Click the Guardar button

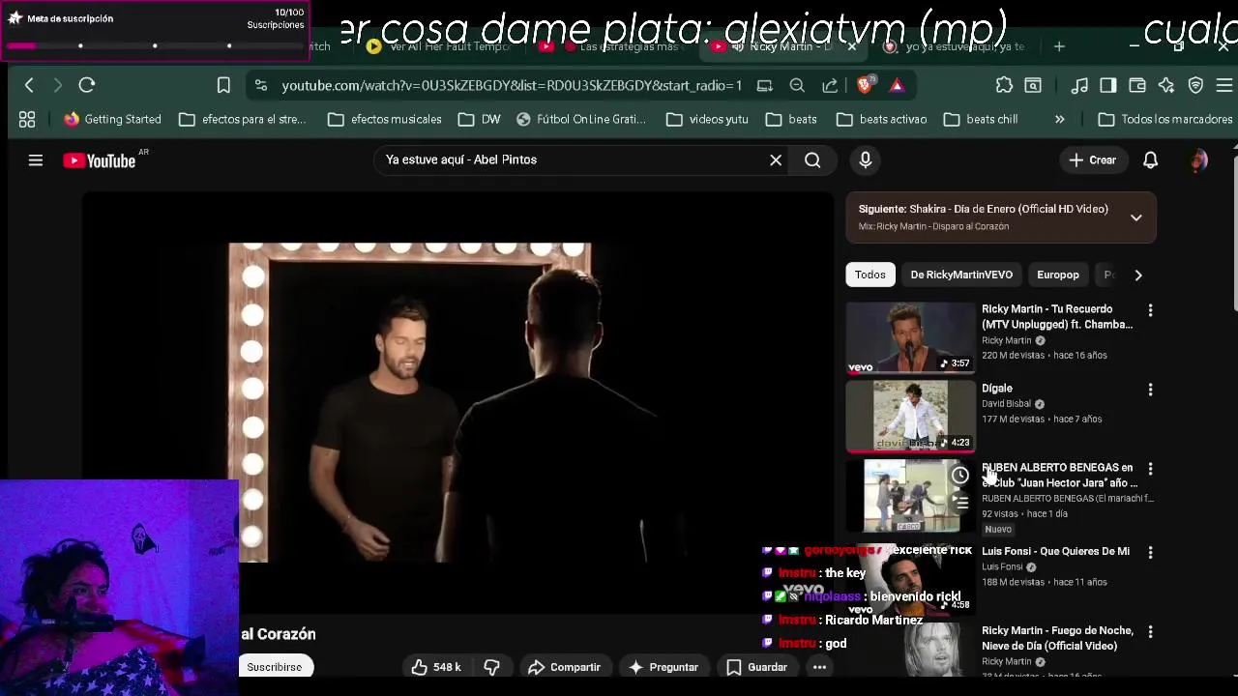(x=757, y=667)
